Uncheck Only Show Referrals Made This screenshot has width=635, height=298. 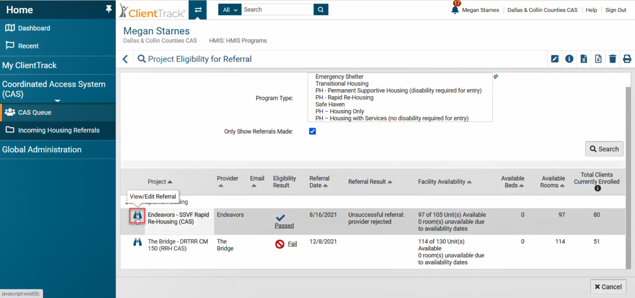tap(313, 131)
